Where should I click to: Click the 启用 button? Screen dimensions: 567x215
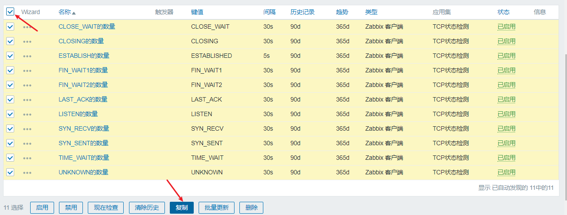pyautogui.click(x=42, y=207)
